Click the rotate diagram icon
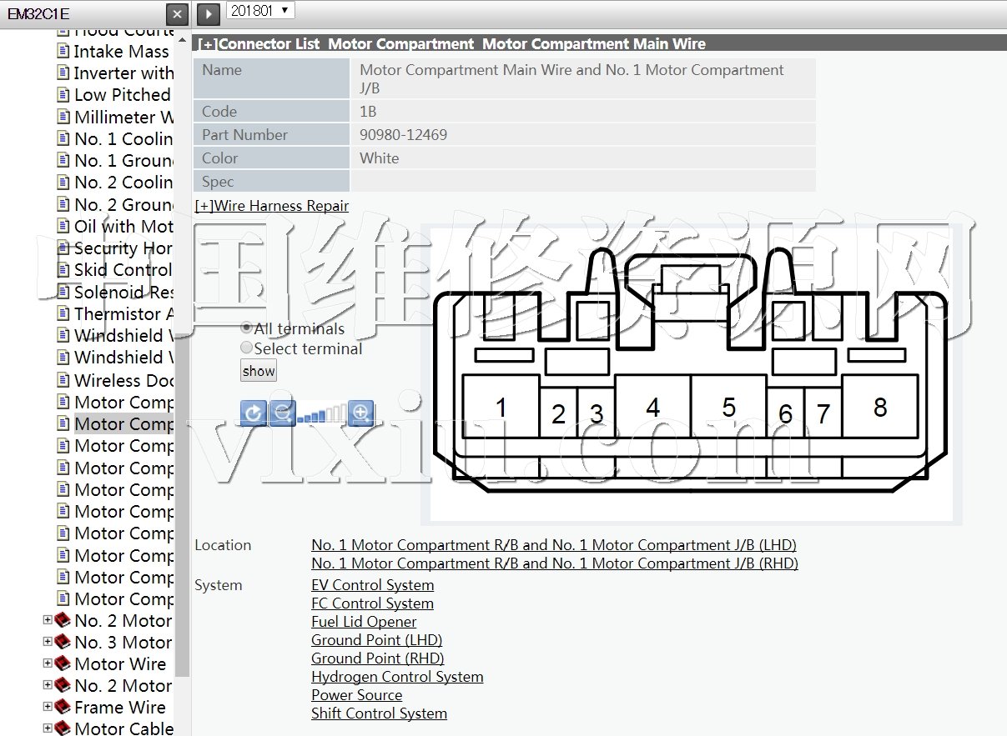Screen dimensions: 1007x736 pyautogui.click(x=253, y=413)
